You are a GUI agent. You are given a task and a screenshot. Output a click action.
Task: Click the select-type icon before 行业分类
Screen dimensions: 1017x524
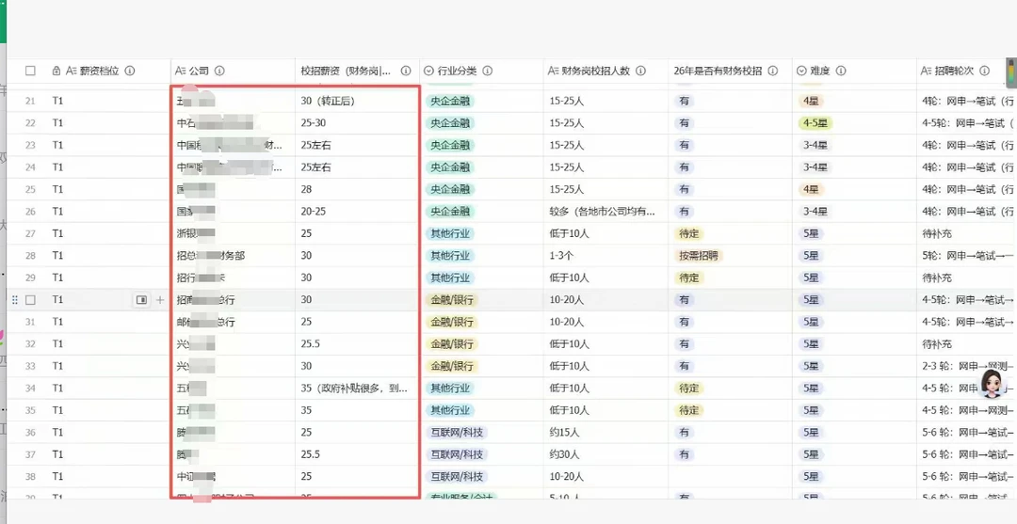tap(429, 71)
